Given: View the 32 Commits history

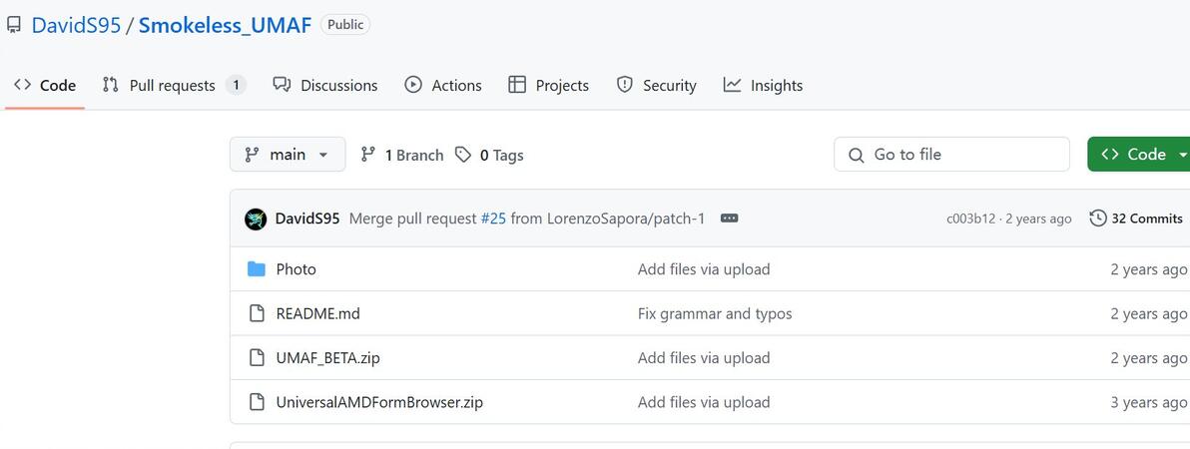Looking at the screenshot, I should 1146,219.
